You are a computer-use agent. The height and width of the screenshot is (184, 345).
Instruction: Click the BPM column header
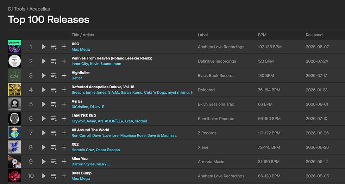point(262,35)
